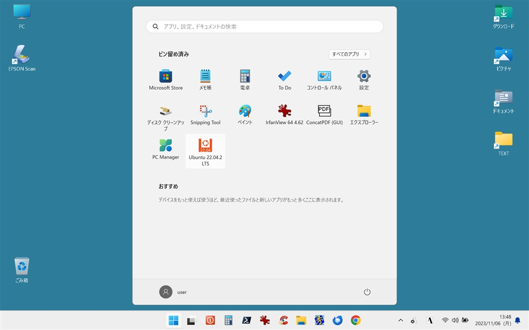Open calculator from the taskbar
The height and width of the screenshot is (330, 529).
click(228, 320)
